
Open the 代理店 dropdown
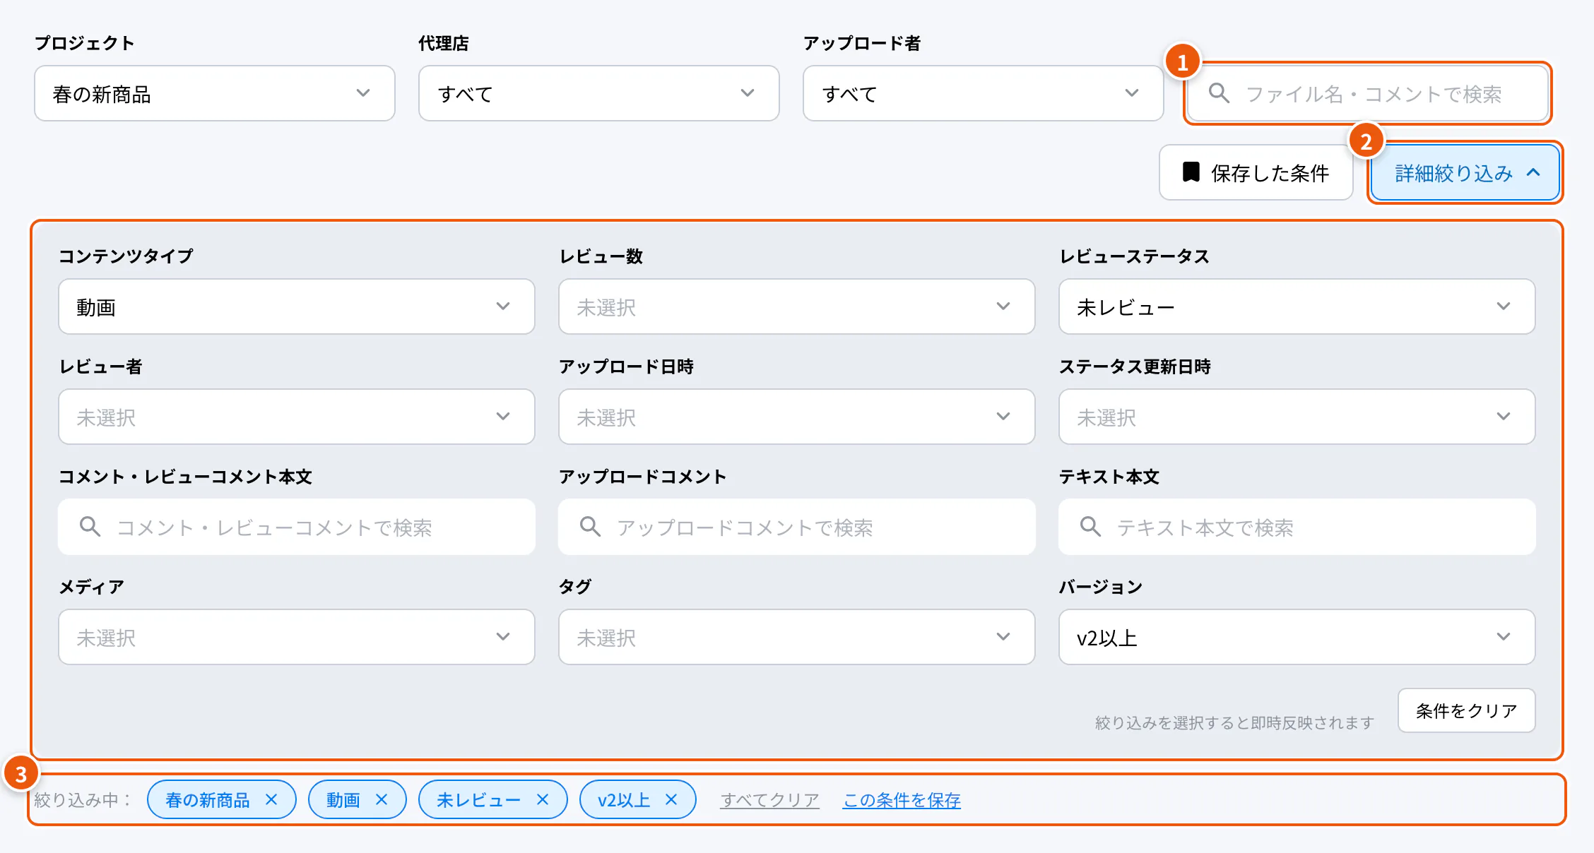[x=599, y=93]
